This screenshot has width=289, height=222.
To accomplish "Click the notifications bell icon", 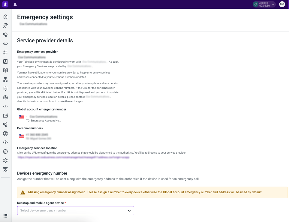I will click(x=15, y=4).
